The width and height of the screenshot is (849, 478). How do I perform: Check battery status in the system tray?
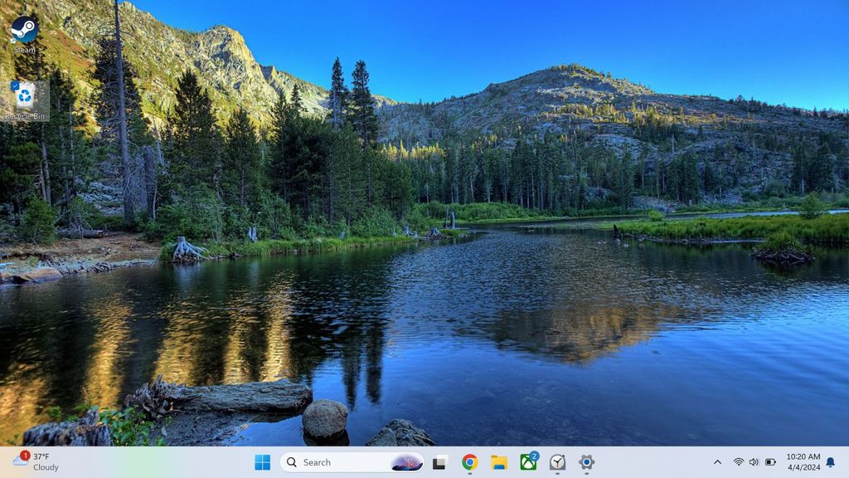769,462
